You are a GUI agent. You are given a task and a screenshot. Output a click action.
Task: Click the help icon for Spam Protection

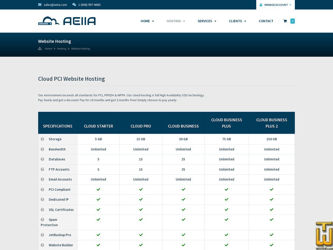(x=42, y=219)
